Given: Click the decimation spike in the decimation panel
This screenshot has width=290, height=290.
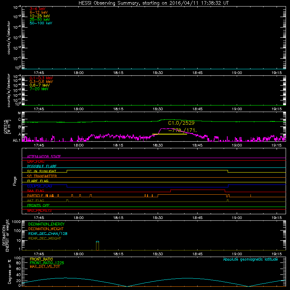Looking at the screenshot, I should pos(98,246).
